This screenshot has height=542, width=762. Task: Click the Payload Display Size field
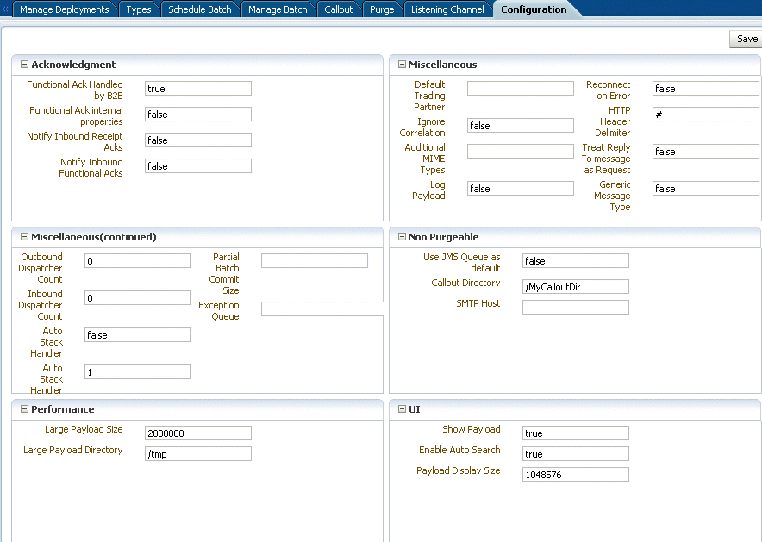point(576,475)
